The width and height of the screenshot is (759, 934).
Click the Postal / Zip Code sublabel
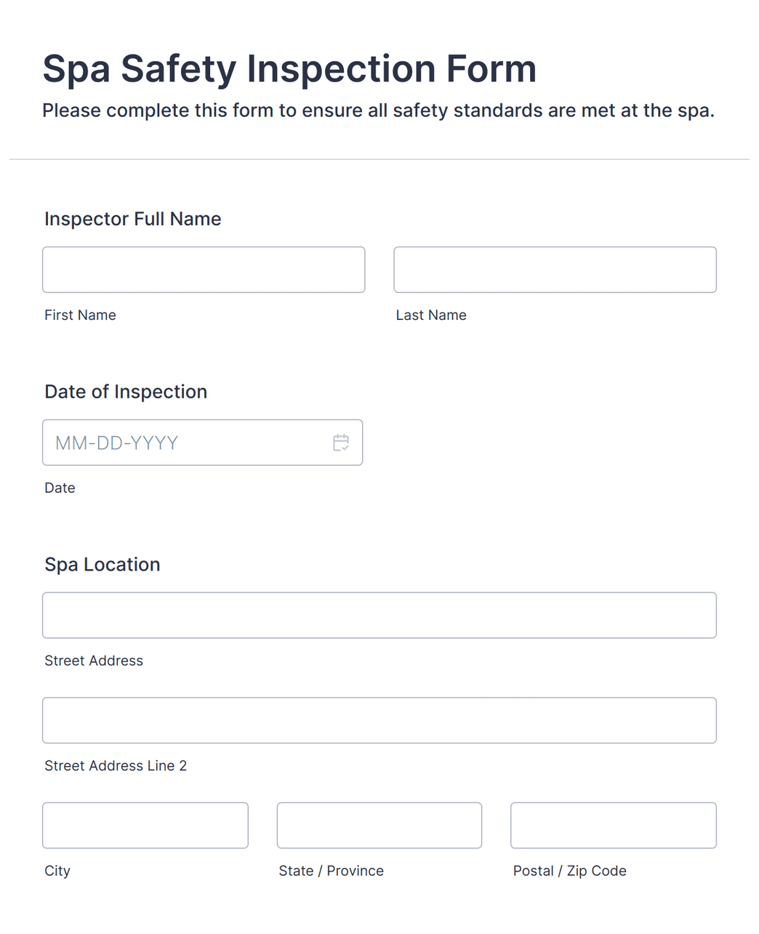570,871
